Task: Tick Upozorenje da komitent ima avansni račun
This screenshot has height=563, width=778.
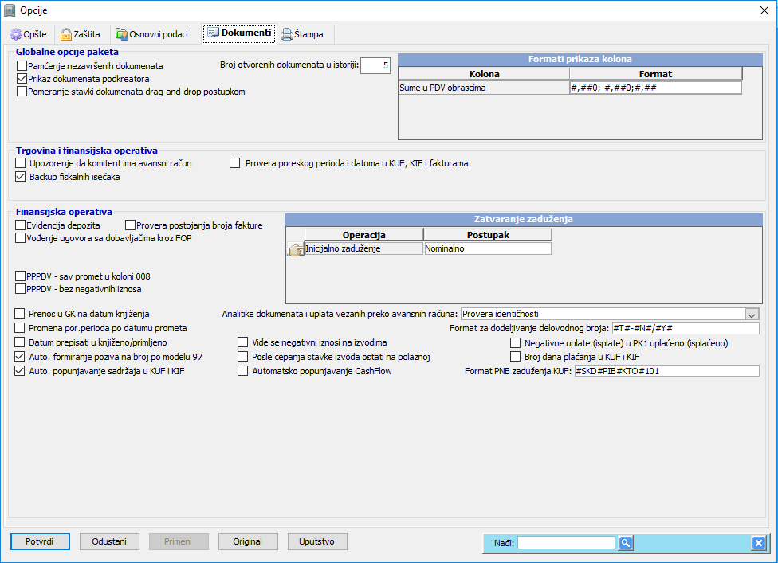Action: 21,163
